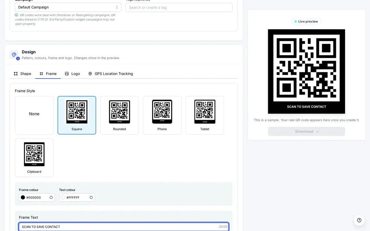Screen dimensions: 370x231
Task: Choose the Phone frame style
Action: pyautogui.click(x=162, y=115)
